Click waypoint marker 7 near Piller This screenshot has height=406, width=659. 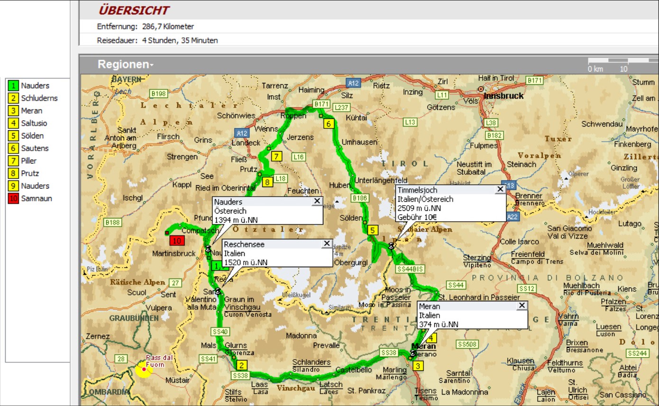click(x=277, y=156)
